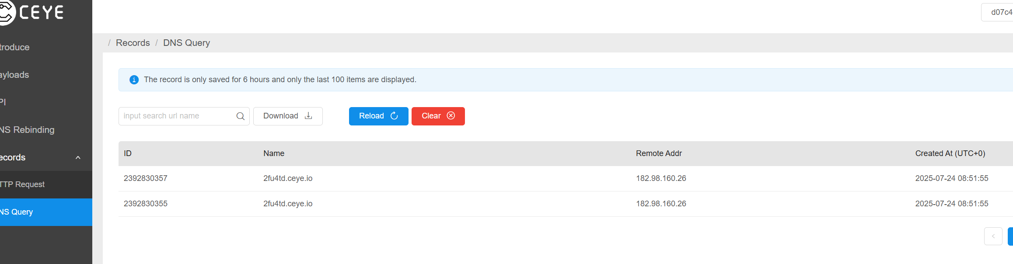This screenshot has height=264, width=1013.
Task: Click the CEYE logo icon
Action: coord(7,12)
